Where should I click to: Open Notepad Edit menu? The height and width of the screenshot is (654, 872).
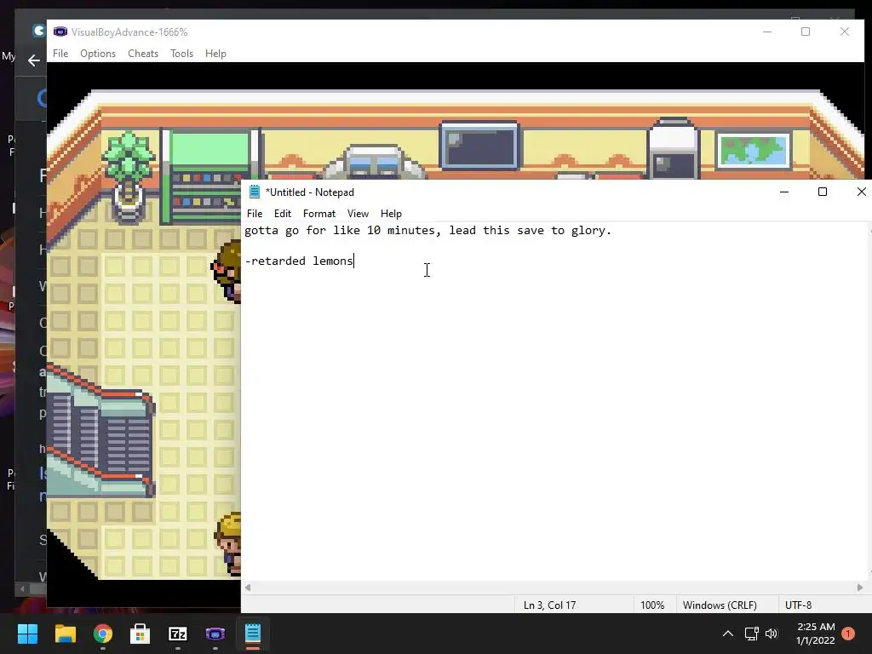[x=283, y=214]
